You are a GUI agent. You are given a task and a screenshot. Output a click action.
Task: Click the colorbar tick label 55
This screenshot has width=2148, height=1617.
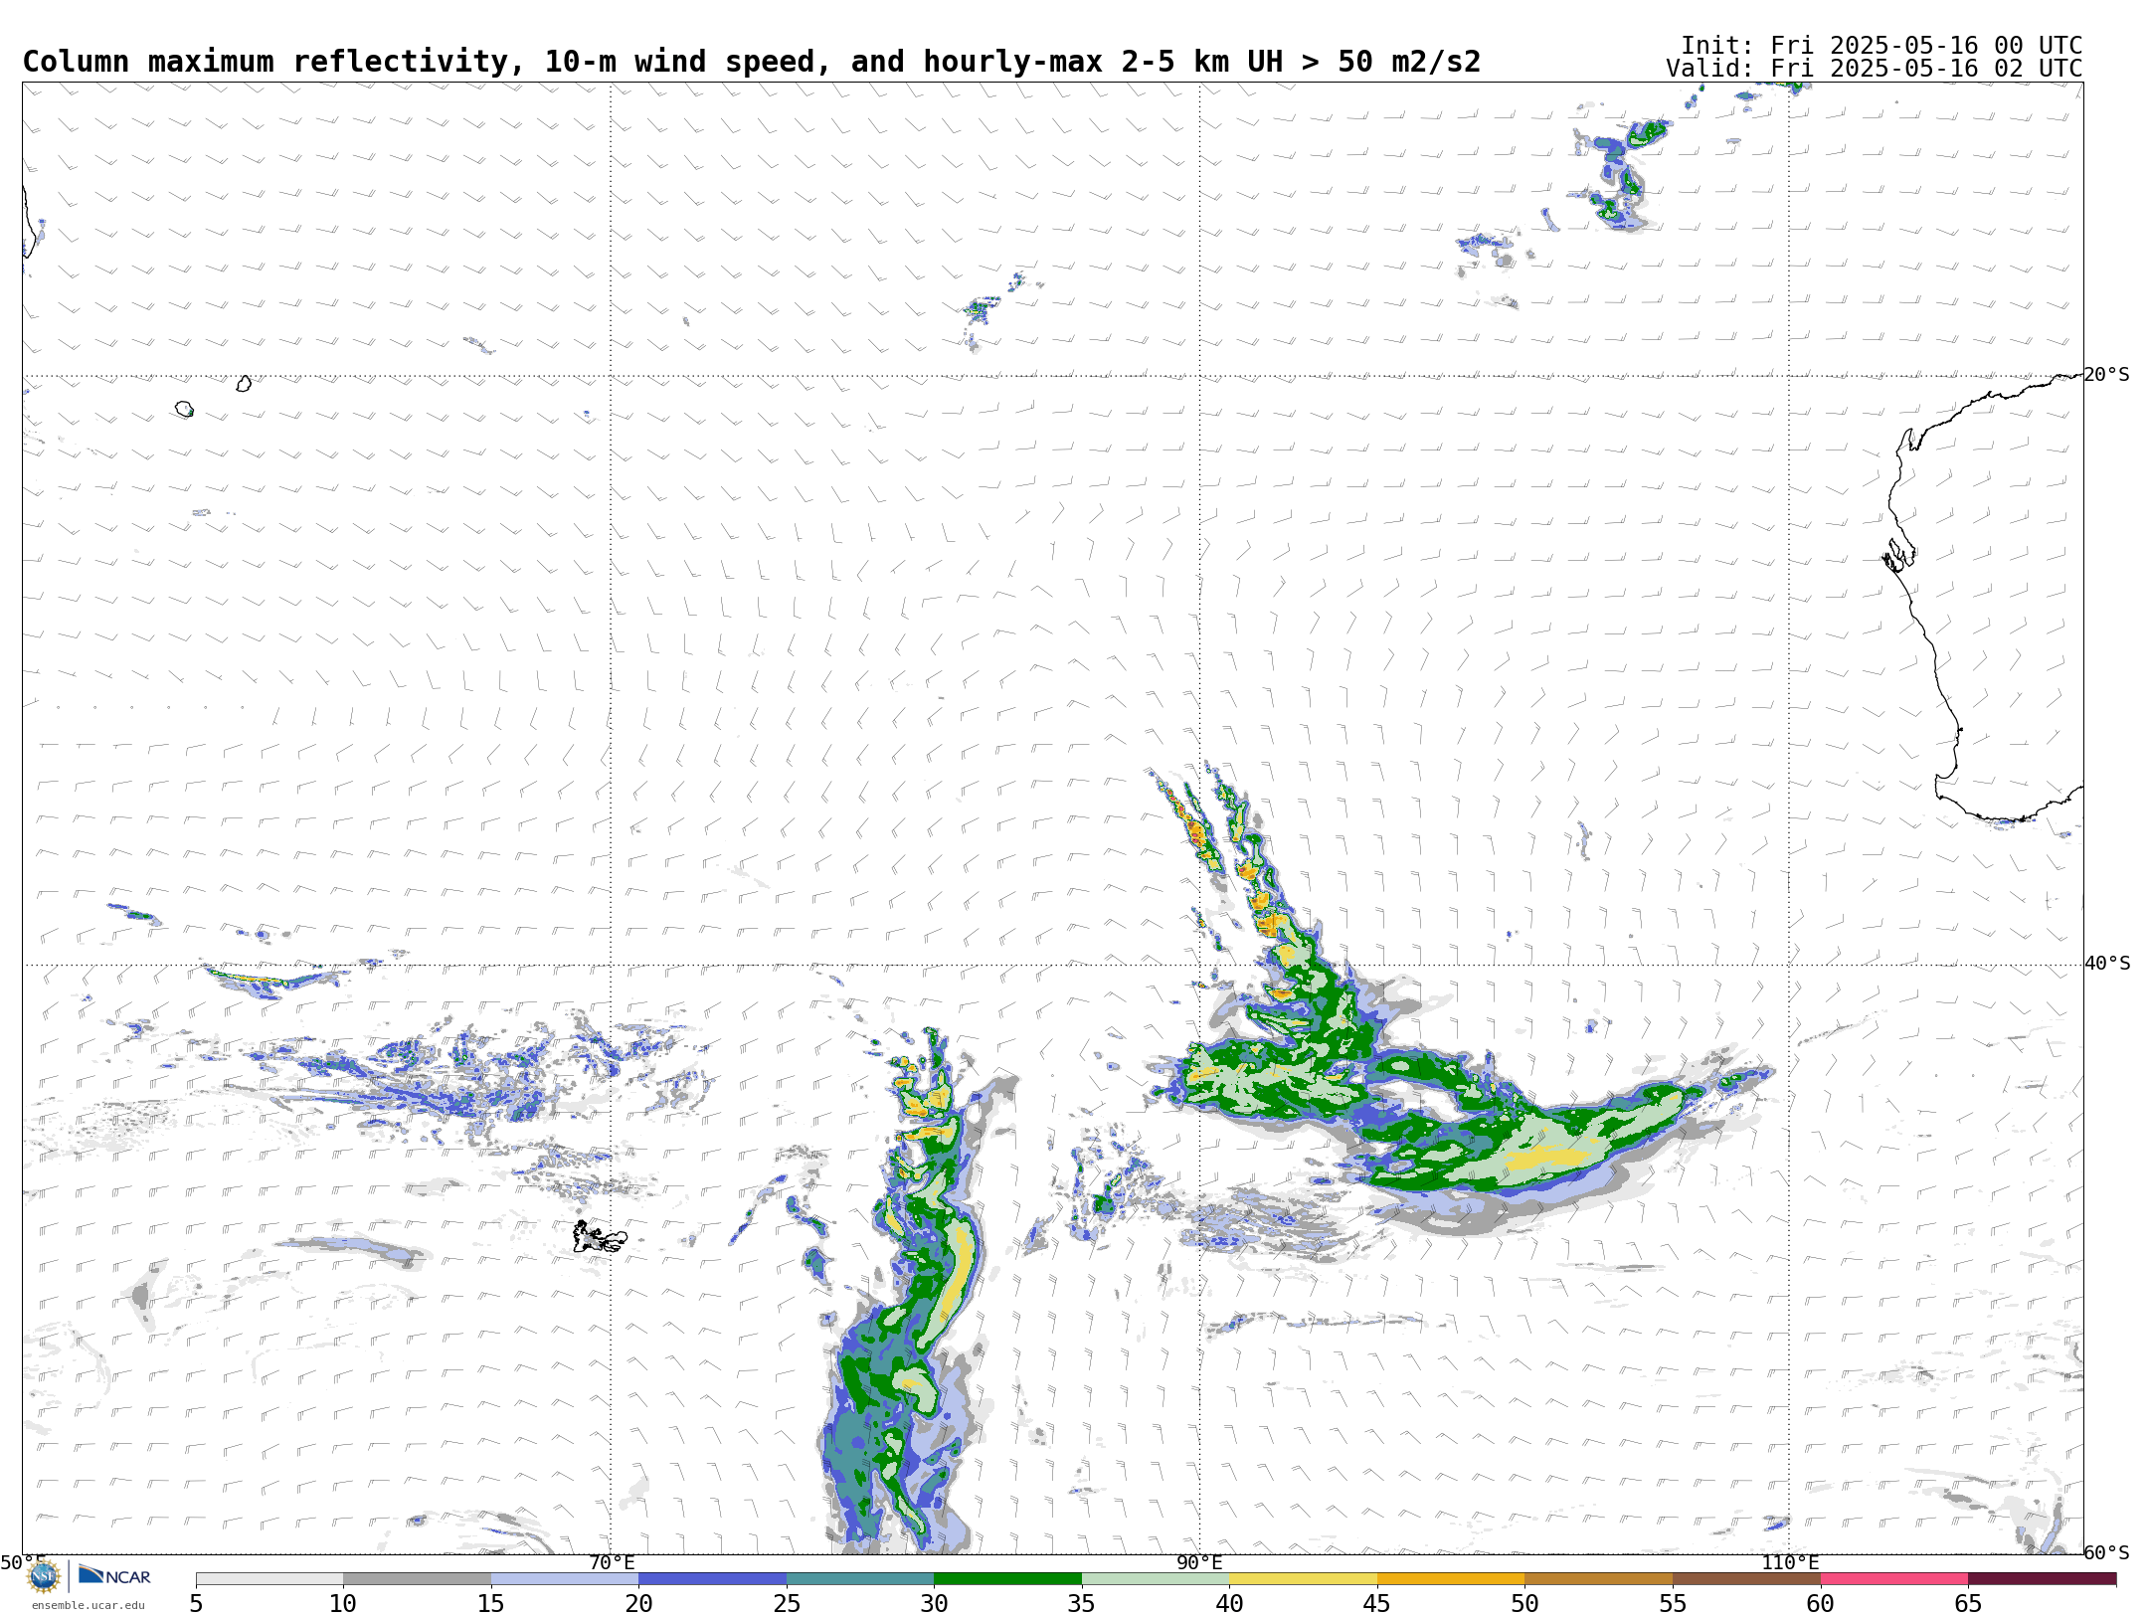(x=1673, y=1603)
